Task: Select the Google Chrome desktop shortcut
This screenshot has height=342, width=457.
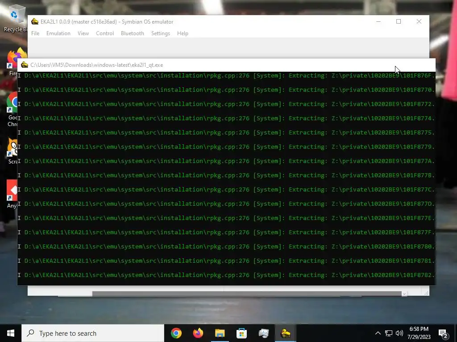Action: pos(12,110)
